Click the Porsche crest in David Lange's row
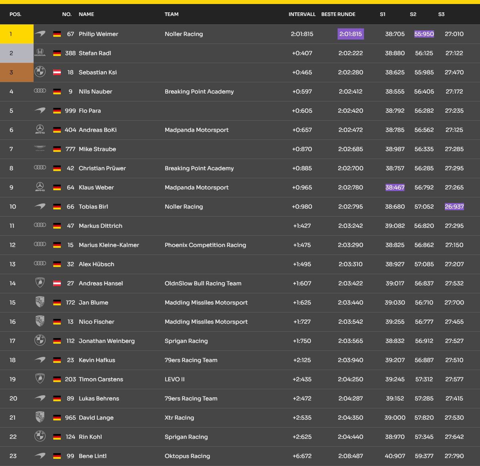 (x=40, y=417)
